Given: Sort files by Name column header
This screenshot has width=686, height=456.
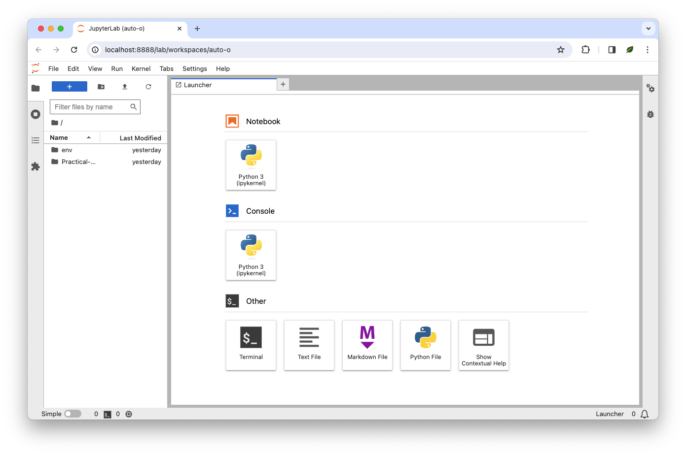Looking at the screenshot, I should [x=72, y=138].
